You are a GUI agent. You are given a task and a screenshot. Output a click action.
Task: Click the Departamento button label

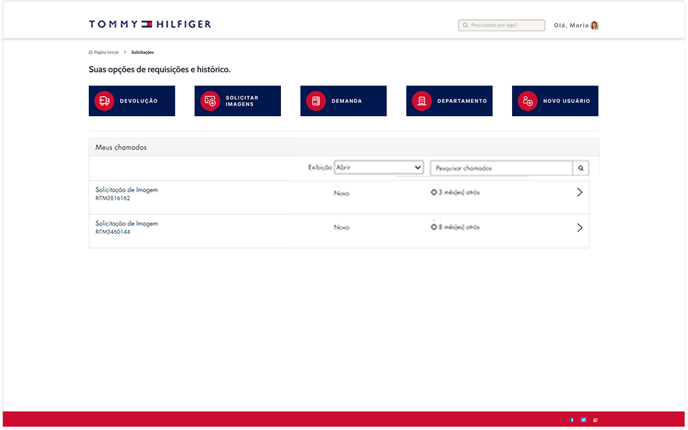point(462,101)
